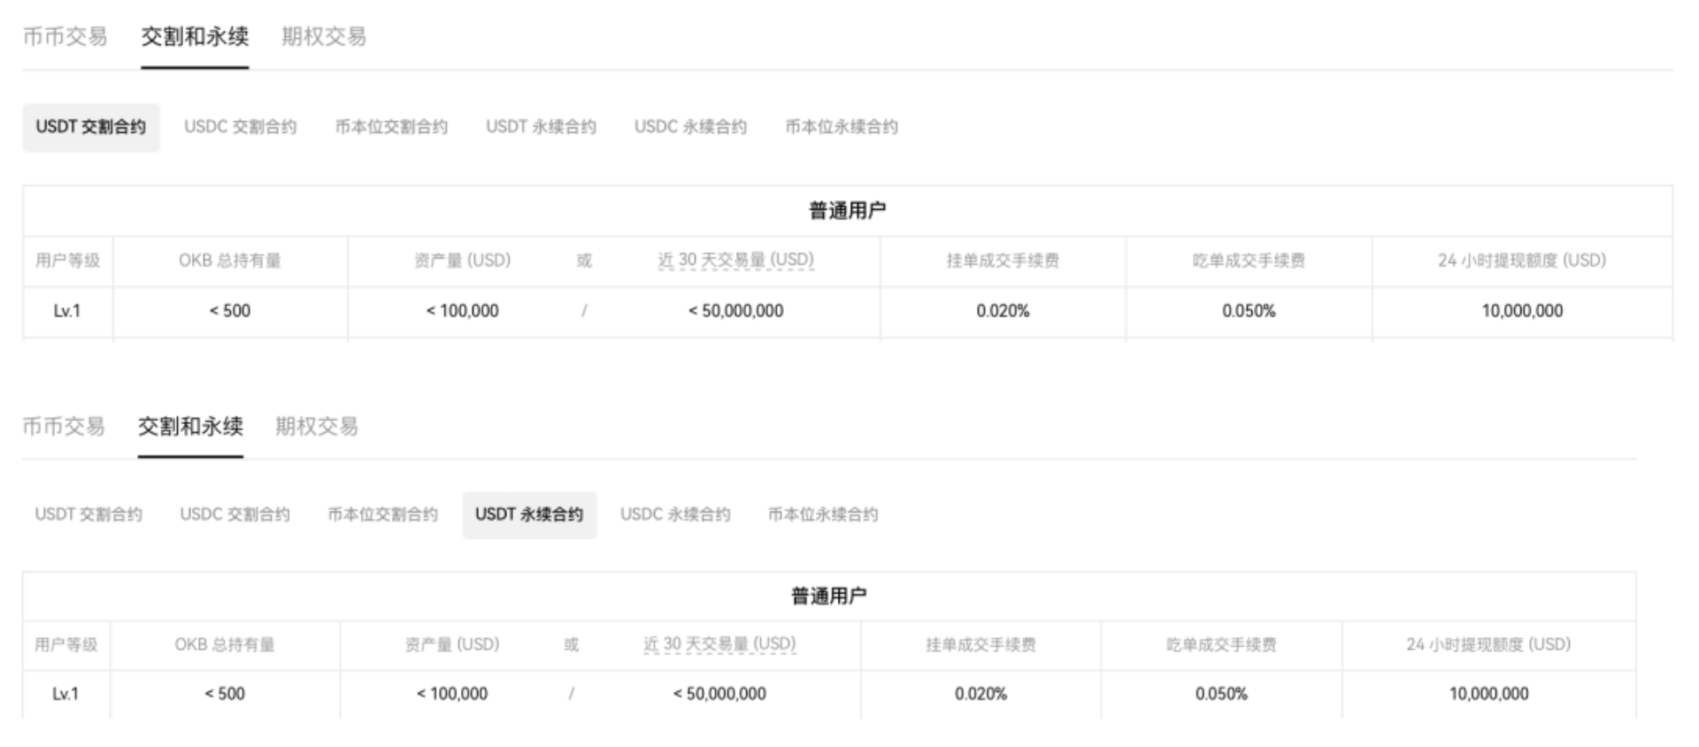Open 期权交易 tab in upper panel
This screenshot has height=747, width=1699.
point(324,36)
